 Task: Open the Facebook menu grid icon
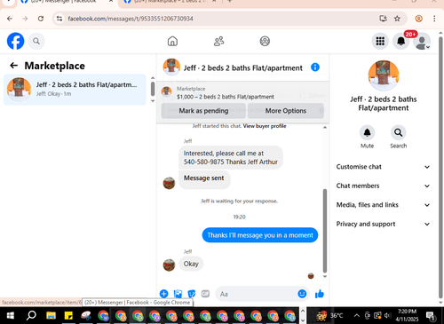(380, 41)
